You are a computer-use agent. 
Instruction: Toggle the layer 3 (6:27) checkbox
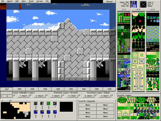[63, 96]
